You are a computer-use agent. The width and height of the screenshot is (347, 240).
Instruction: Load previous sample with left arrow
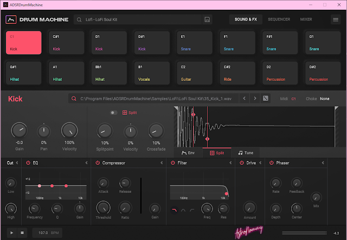point(245,99)
